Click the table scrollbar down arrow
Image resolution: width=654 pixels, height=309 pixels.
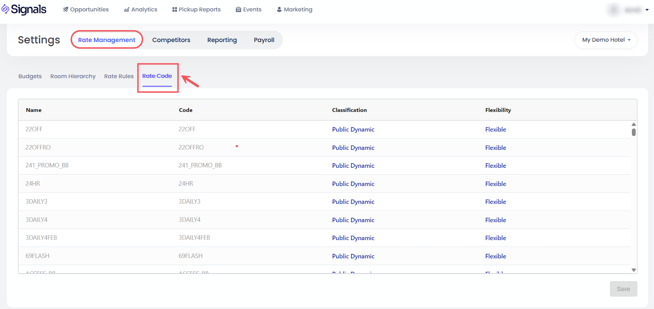point(634,270)
